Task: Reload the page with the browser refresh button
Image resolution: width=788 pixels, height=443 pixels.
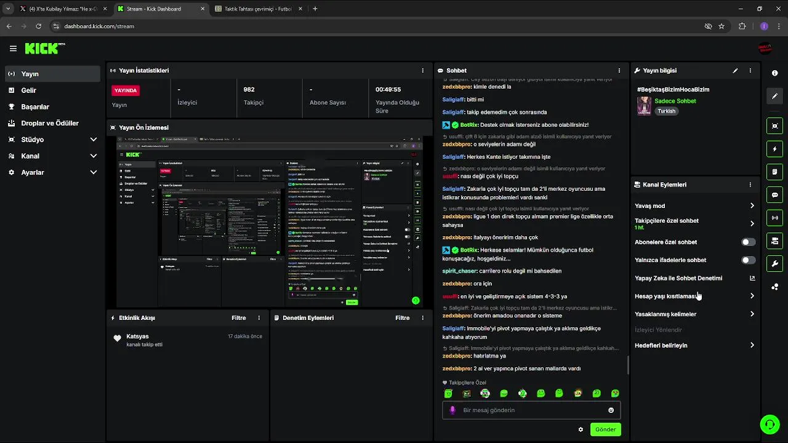Action: click(39, 26)
